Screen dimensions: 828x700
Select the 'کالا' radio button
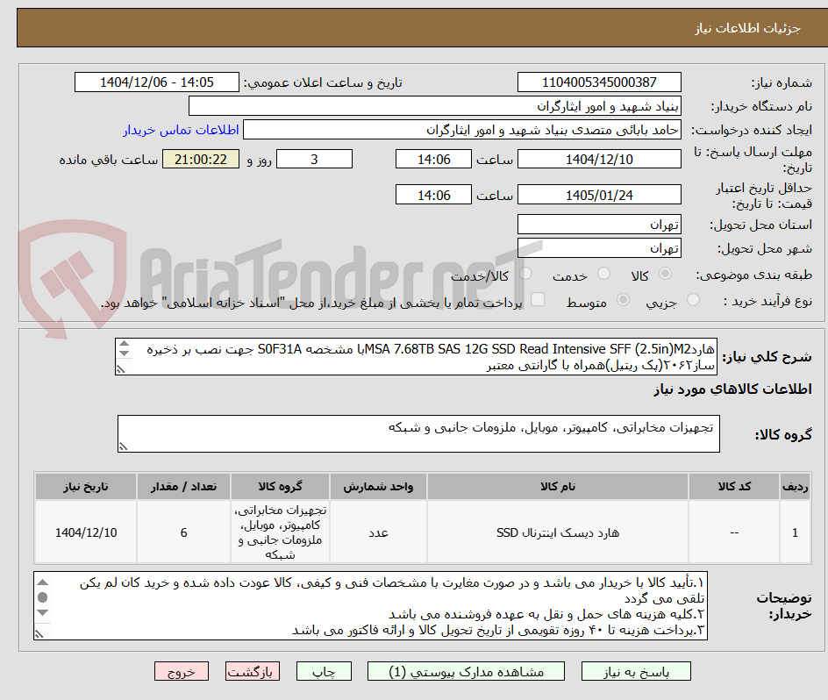[x=666, y=273]
